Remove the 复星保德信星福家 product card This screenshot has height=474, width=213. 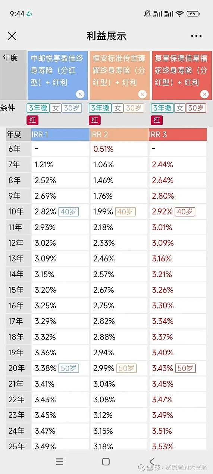[204, 94]
